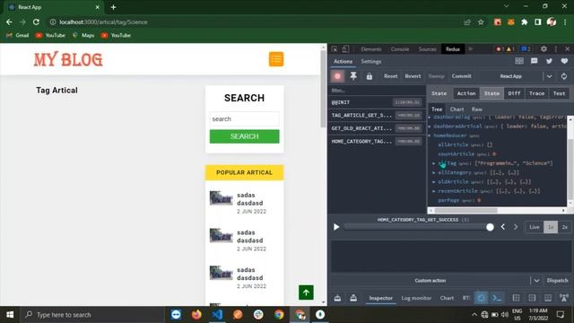The width and height of the screenshot is (574, 323).
Task: Toggle the device toolbar icon in DevTools
Action: click(345, 48)
